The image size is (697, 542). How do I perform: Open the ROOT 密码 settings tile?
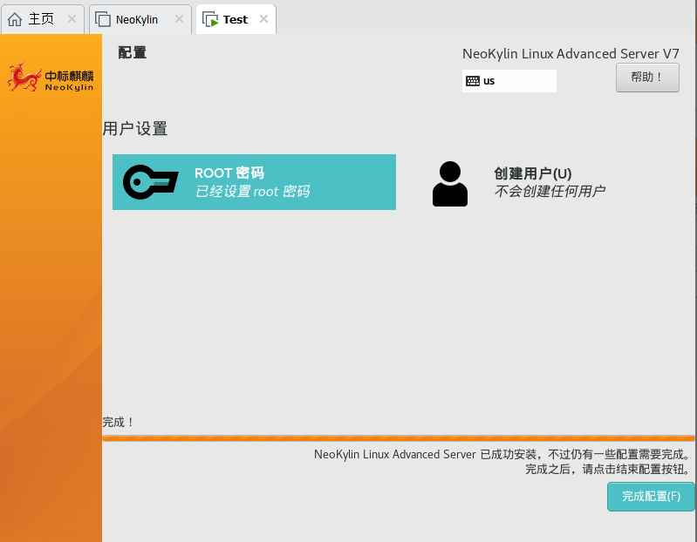(x=254, y=182)
